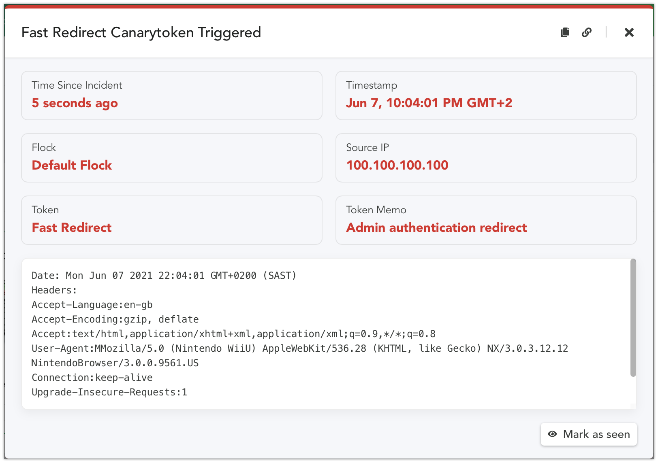Click the Accept-Language:en-gb line
658x463 pixels.
[x=92, y=305]
